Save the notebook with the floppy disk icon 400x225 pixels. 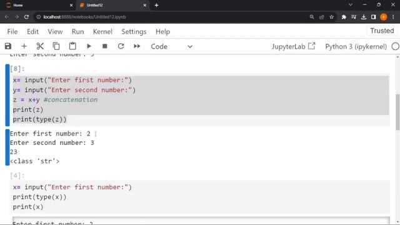pyautogui.click(x=8, y=46)
